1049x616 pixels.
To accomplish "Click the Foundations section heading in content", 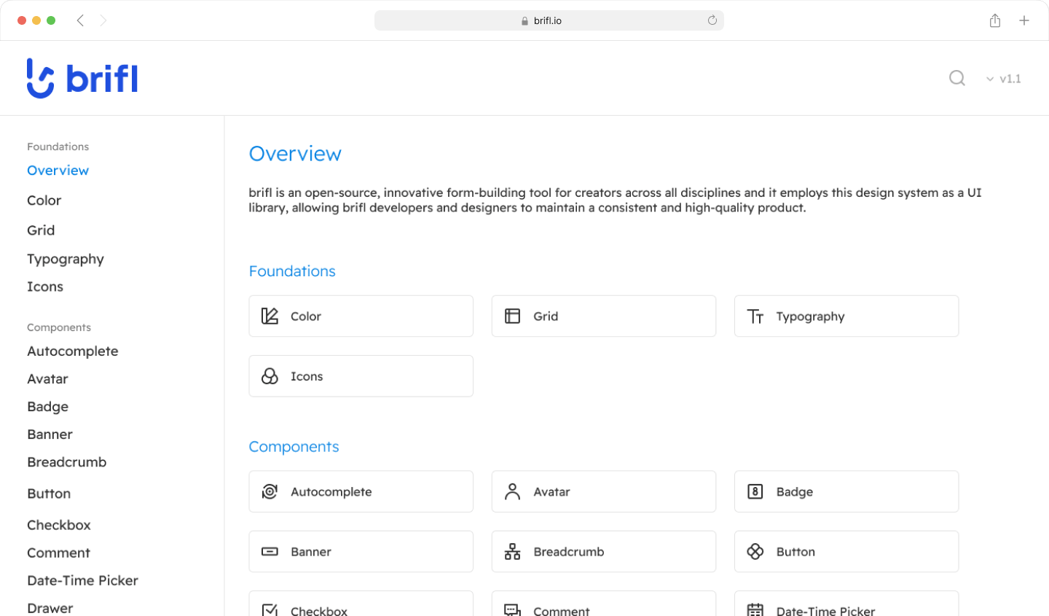I will 292,270.
